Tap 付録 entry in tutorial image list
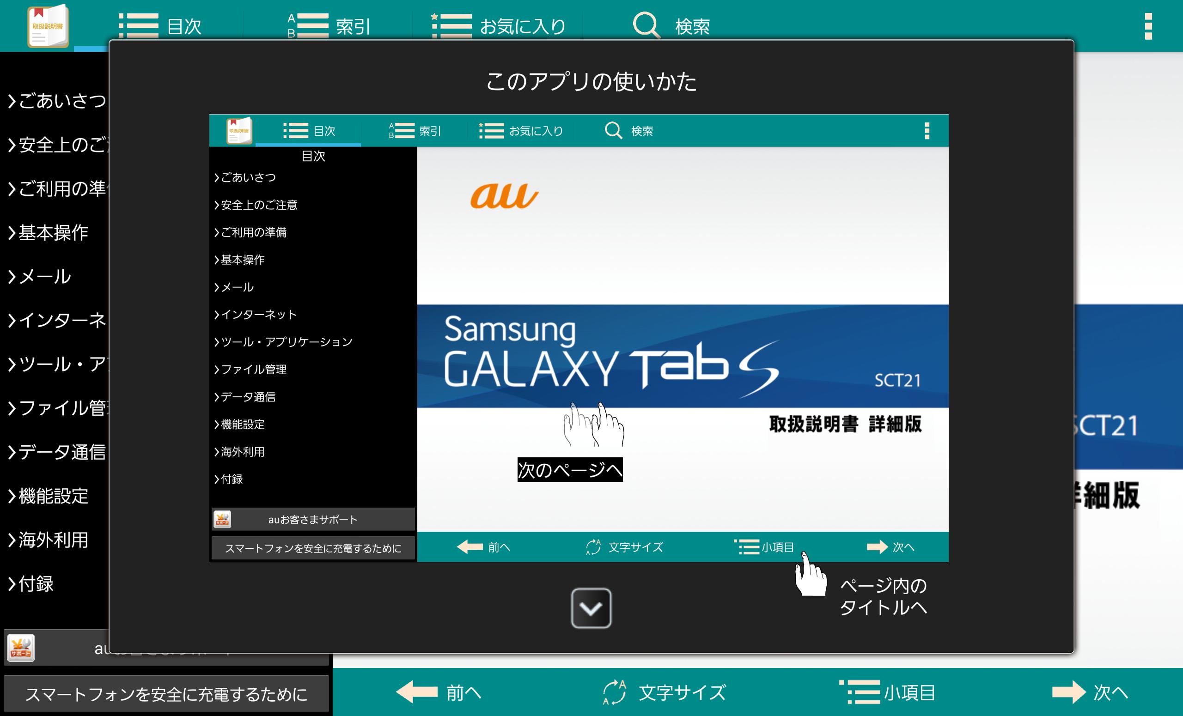Screen dimensions: 1183x716 tap(229, 479)
